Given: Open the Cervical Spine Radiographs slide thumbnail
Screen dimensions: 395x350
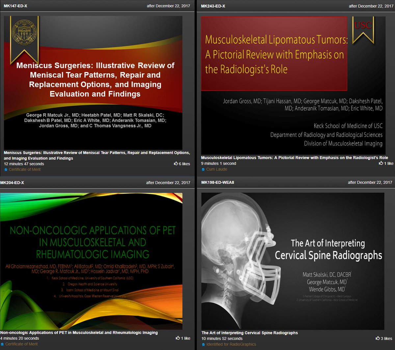Looking at the screenshot, I should click(x=293, y=261).
